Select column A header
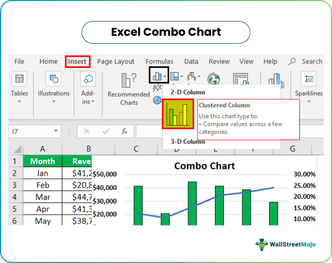The height and width of the screenshot is (263, 332). click(x=43, y=149)
